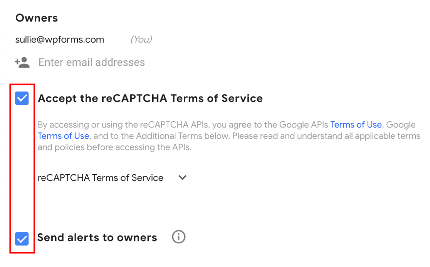
Task: Open the Google APIs Terms of Use link
Action: 356,125
